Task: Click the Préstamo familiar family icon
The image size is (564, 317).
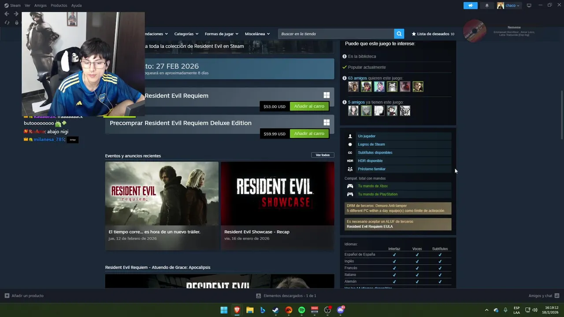Action: coord(350,169)
